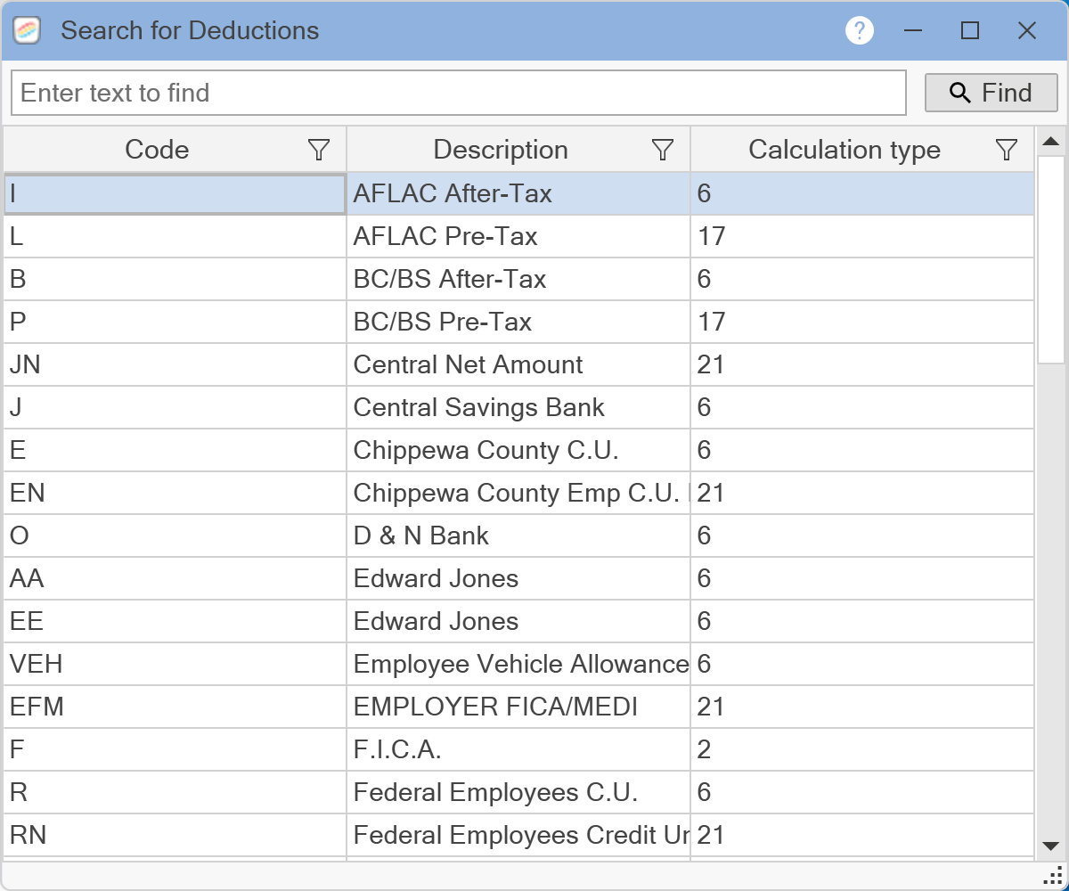Click calculation type '21' for EMPLOYER FICA/MEDI
1069x891 pixels.
(x=862, y=707)
